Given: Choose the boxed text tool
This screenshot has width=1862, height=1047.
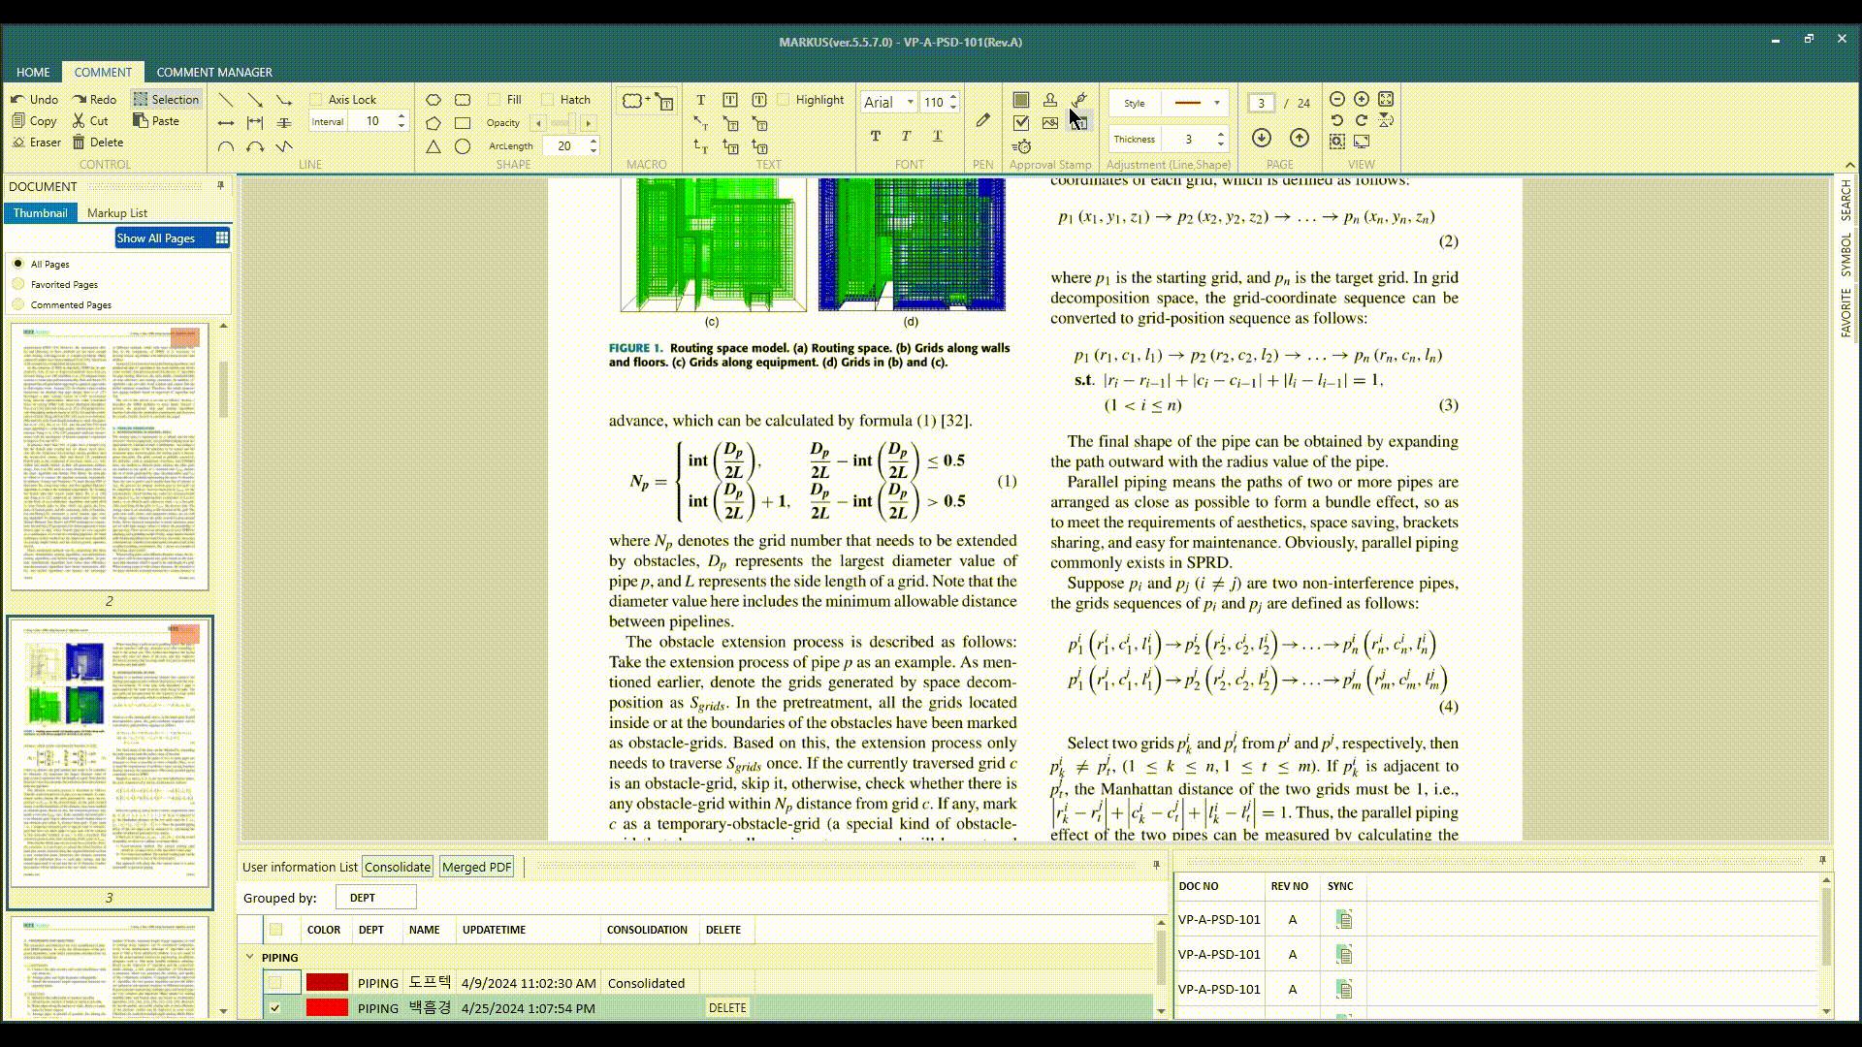Looking at the screenshot, I should coord(730,100).
